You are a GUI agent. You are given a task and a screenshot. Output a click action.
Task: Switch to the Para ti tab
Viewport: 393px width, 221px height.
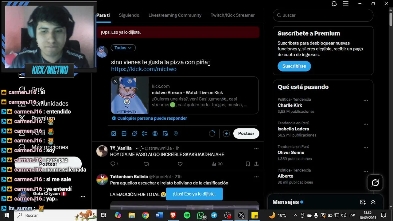tap(103, 15)
